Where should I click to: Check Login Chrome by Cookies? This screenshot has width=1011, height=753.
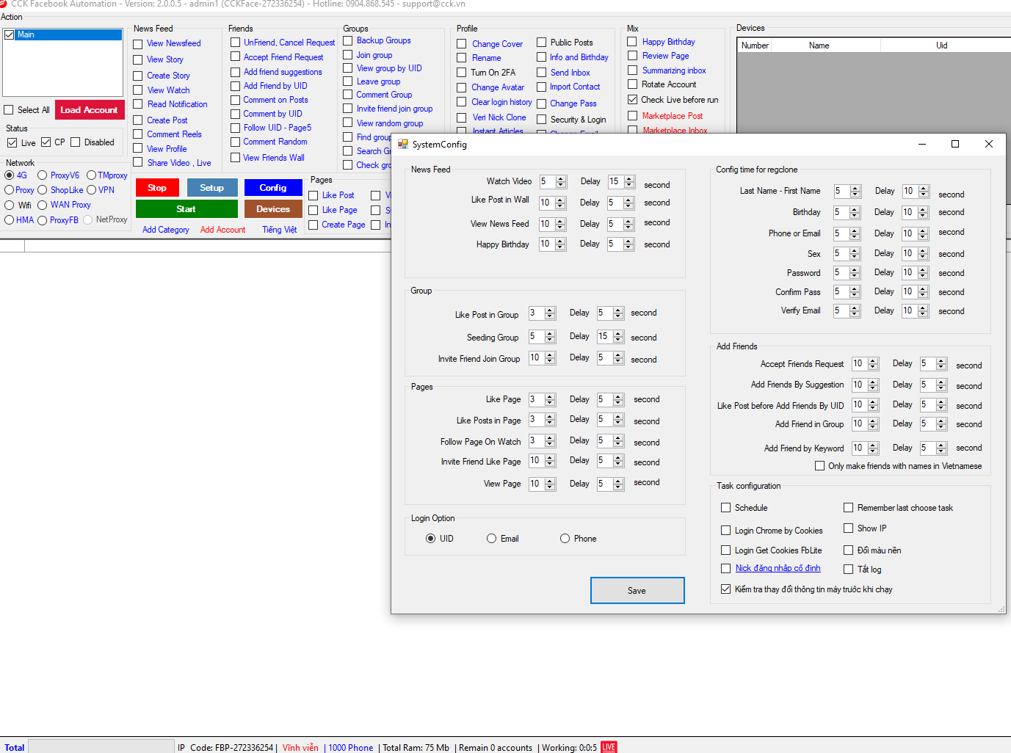(726, 531)
